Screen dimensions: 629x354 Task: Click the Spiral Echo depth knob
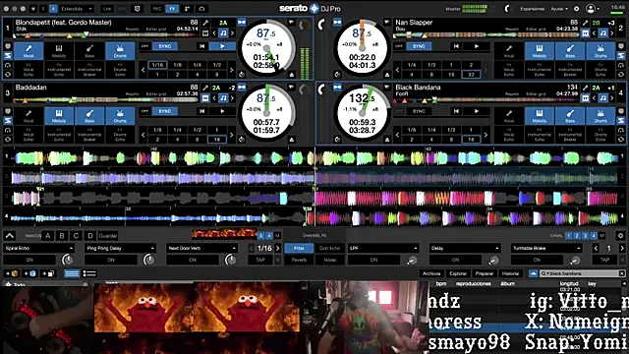tap(68, 260)
